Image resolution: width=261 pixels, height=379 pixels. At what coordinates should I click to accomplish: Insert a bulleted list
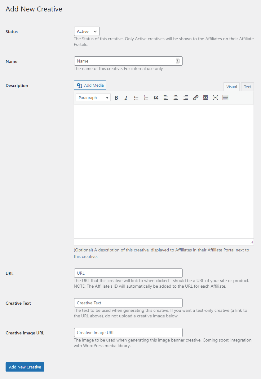point(136,98)
